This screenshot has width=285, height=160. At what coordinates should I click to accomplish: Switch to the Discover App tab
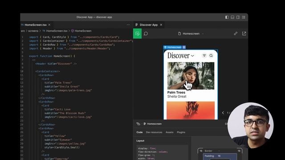click(148, 25)
